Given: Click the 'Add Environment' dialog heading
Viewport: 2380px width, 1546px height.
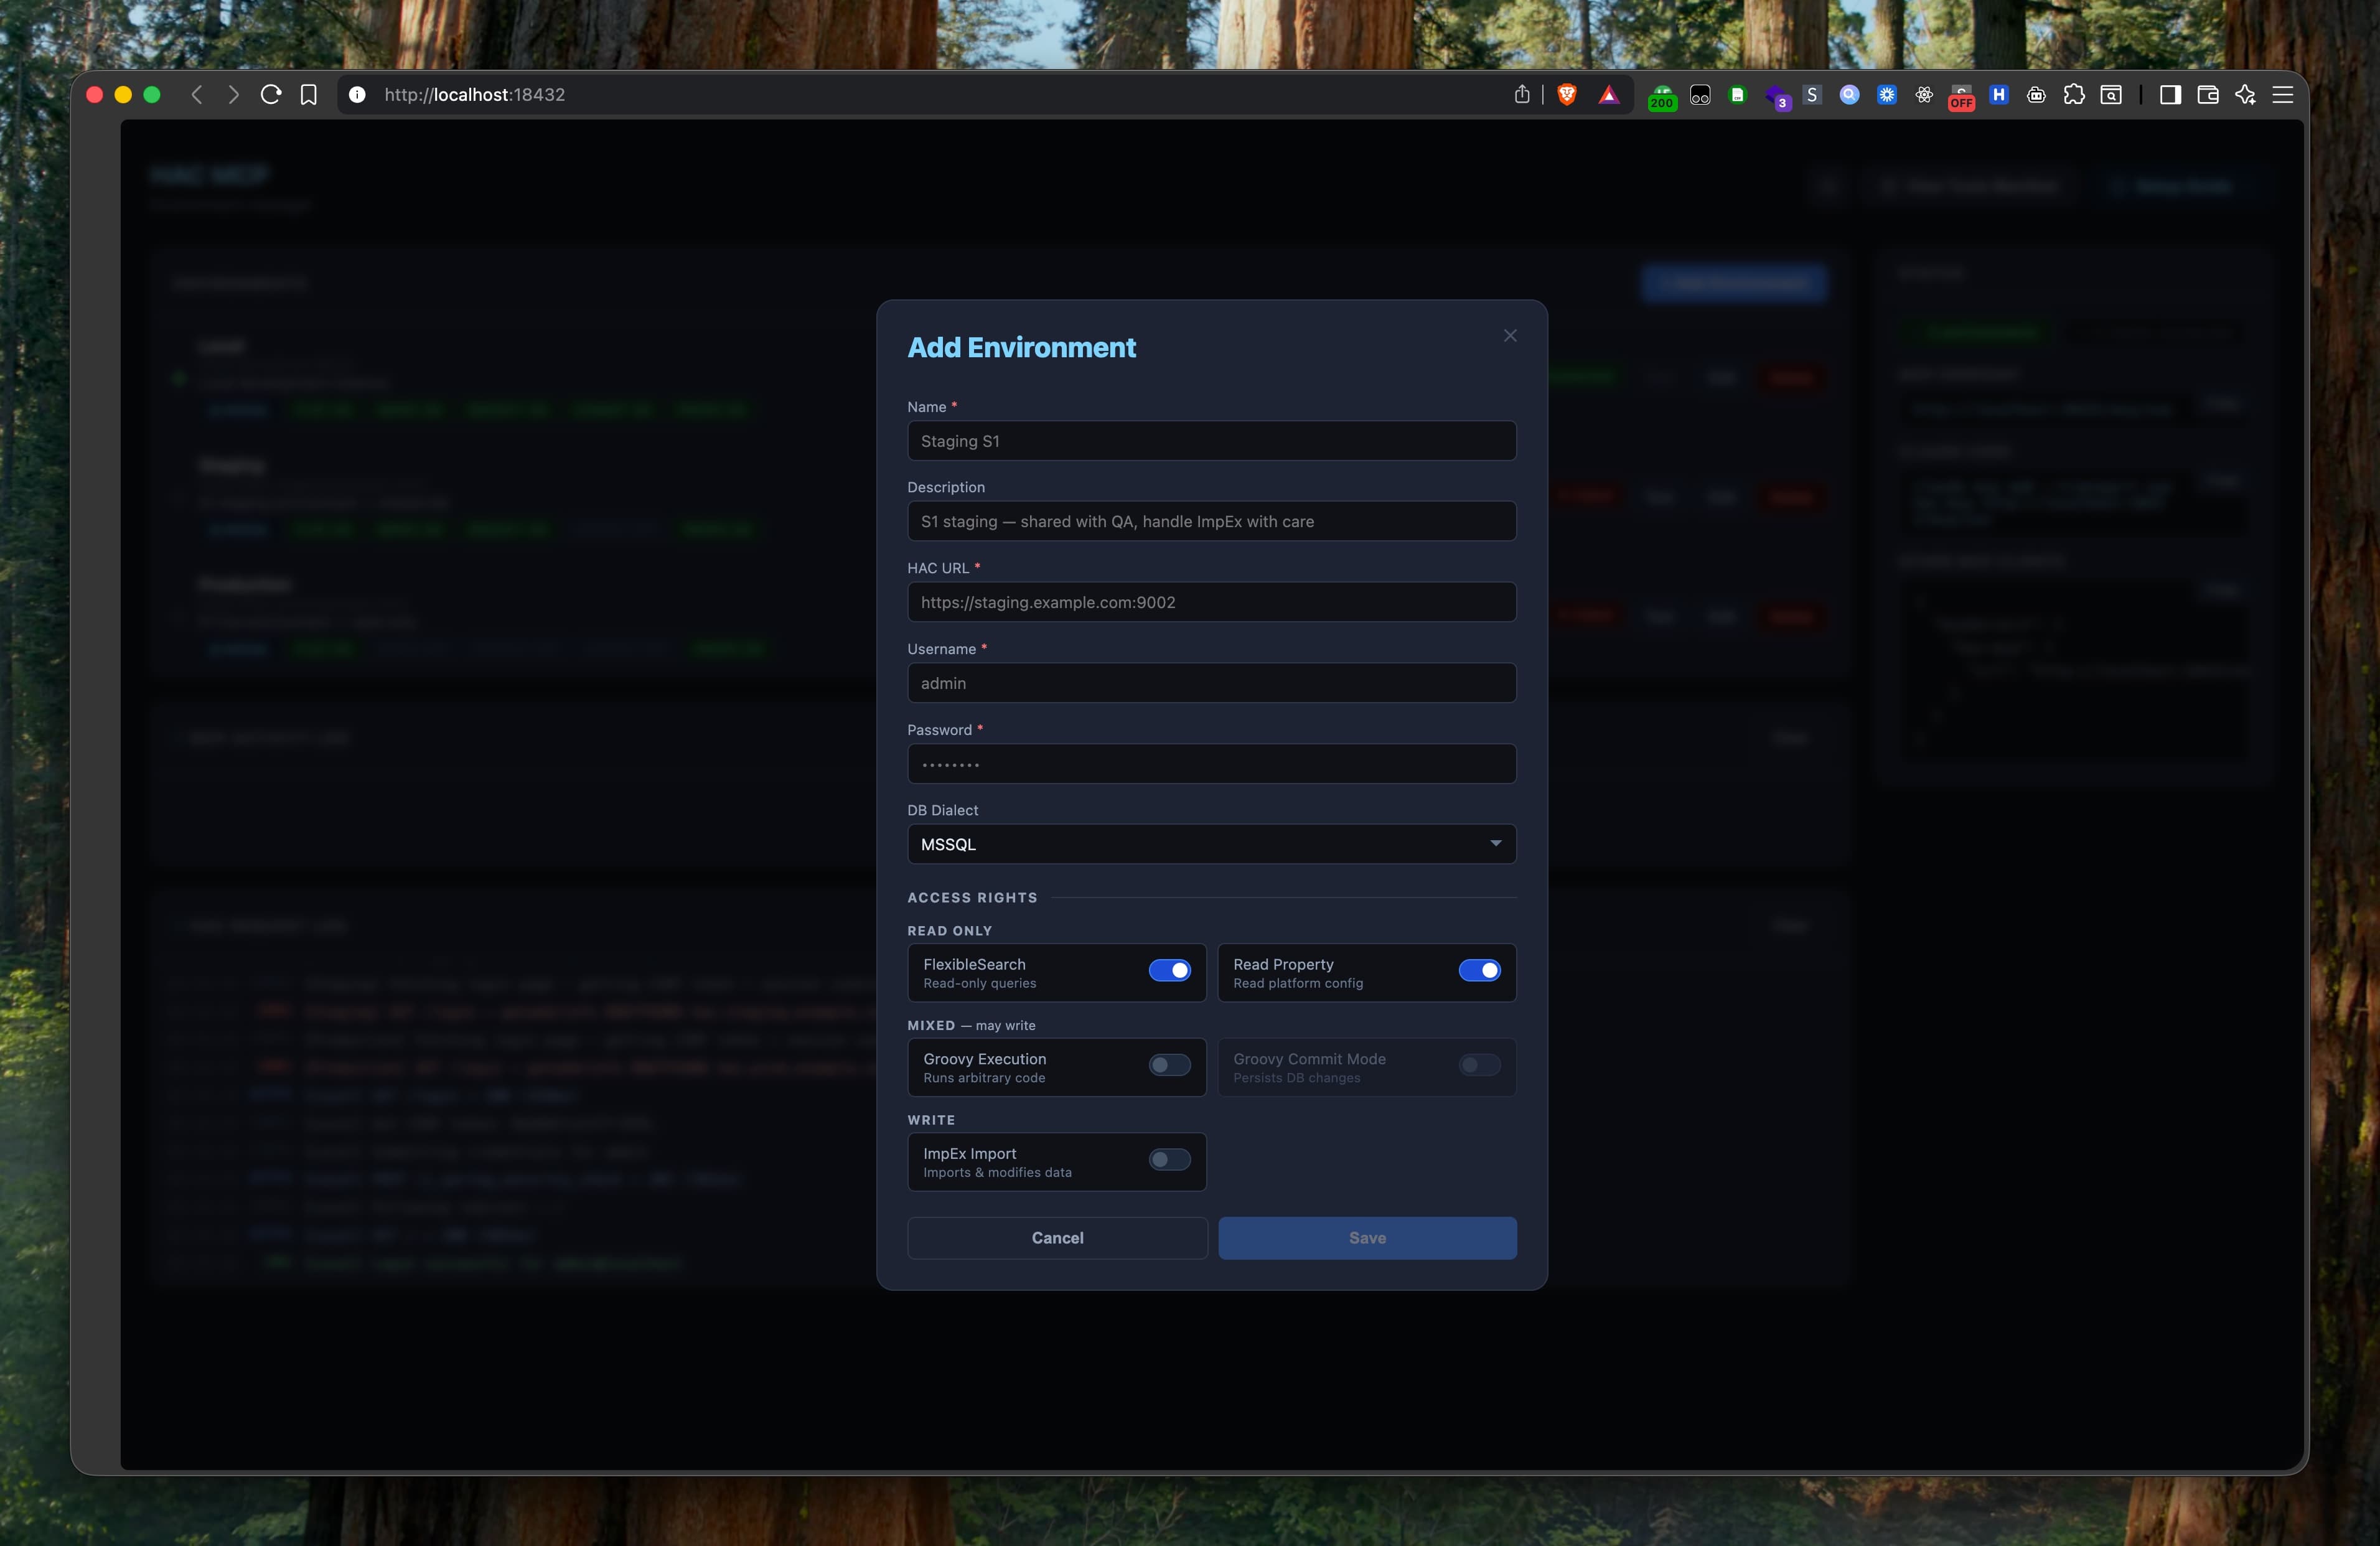Looking at the screenshot, I should click(x=1021, y=347).
